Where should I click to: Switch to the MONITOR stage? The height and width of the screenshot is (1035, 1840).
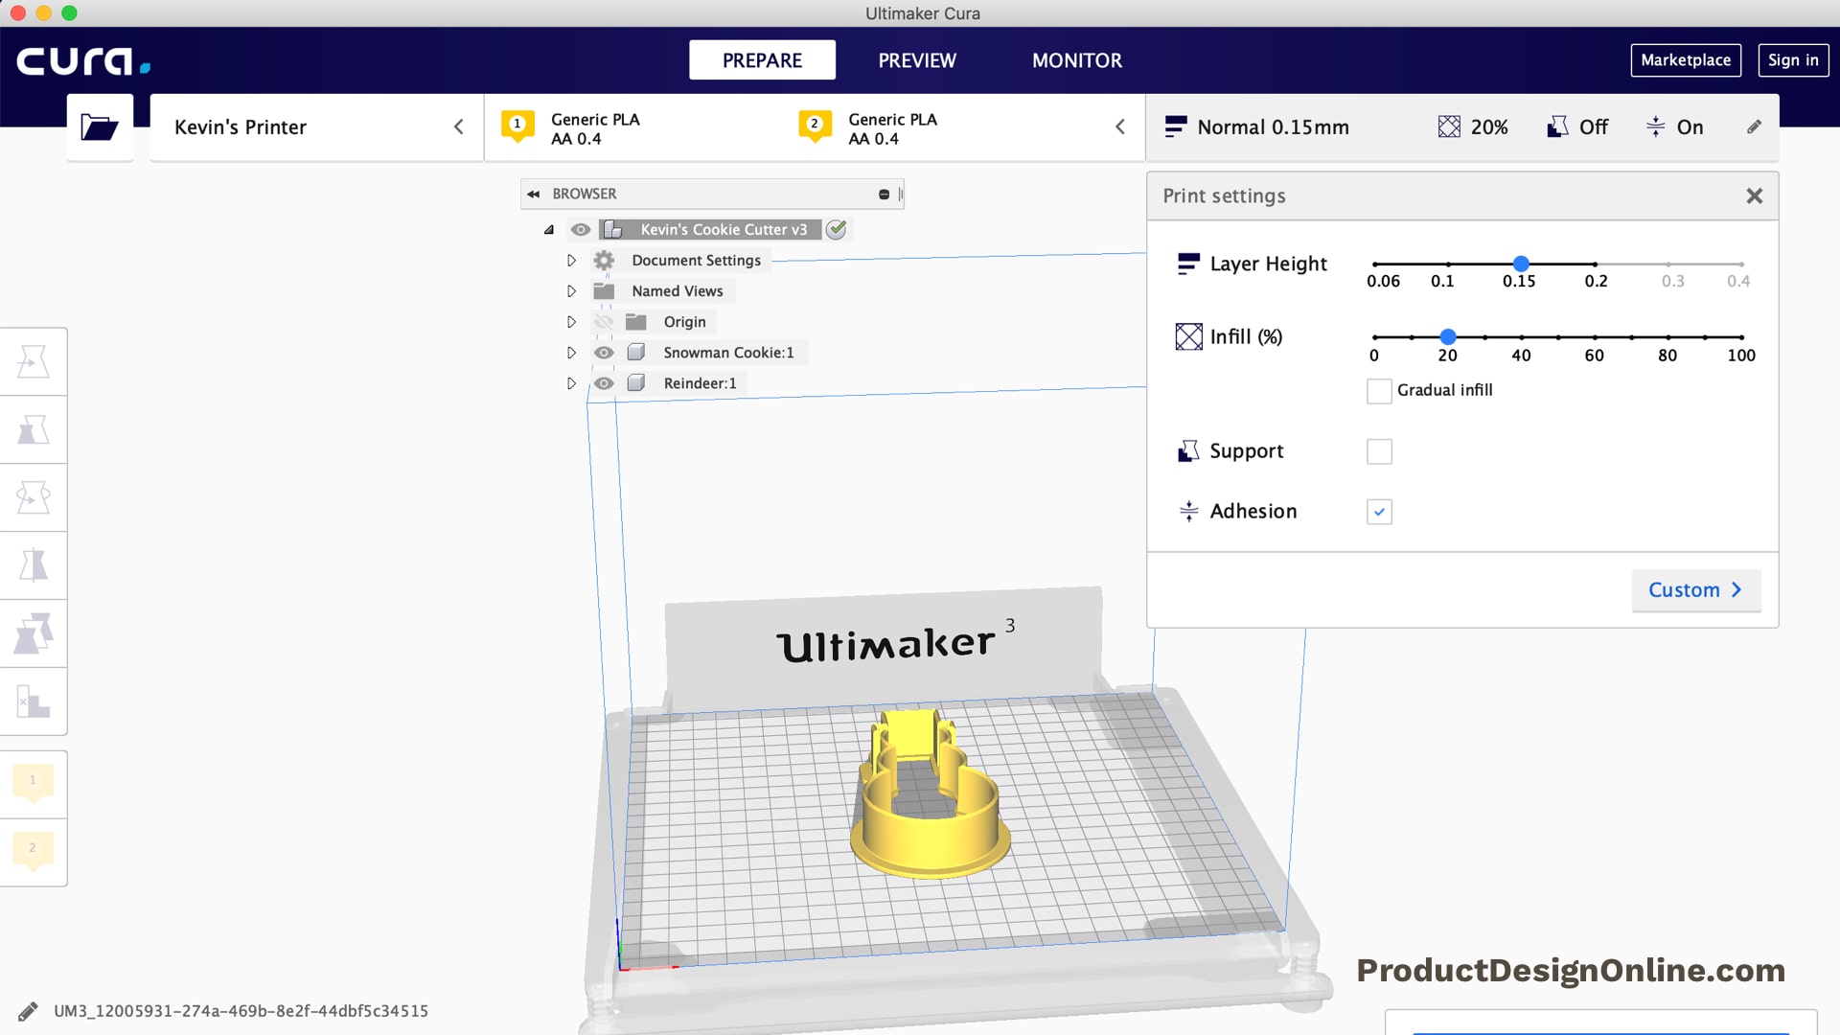(1077, 59)
